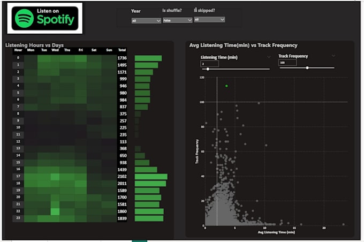364x242 pixels.
Task: Select the bright Wed cell in hour 22 row
Action: coord(55,211)
